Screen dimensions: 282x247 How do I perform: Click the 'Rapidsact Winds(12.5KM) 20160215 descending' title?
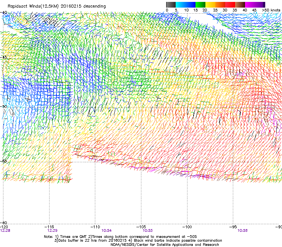point(57,6)
